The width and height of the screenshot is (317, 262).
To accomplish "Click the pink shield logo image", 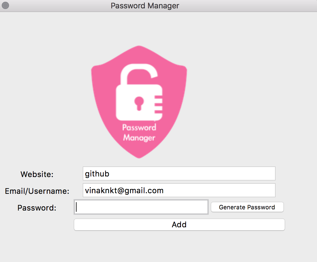I will (139, 102).
